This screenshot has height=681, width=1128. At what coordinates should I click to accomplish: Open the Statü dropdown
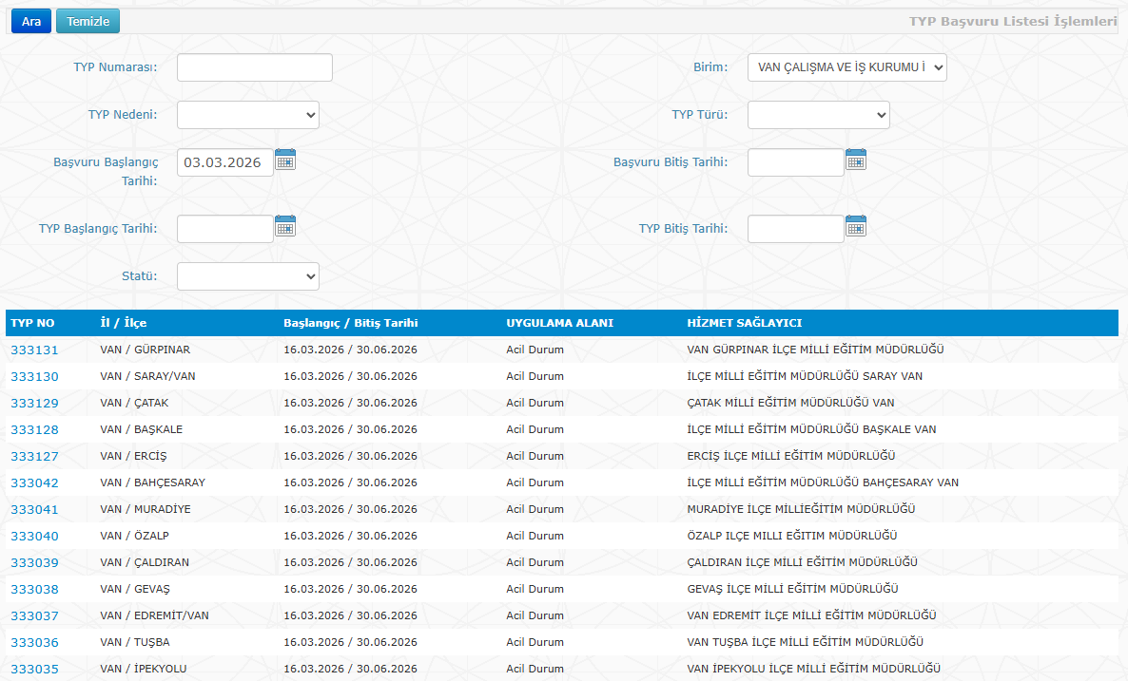click(x=247, y=276)
